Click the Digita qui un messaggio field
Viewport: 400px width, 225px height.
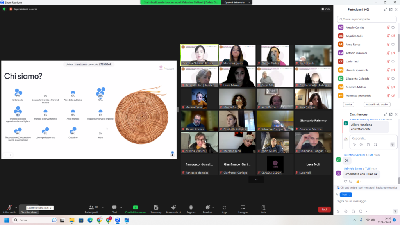pos(366,201)
